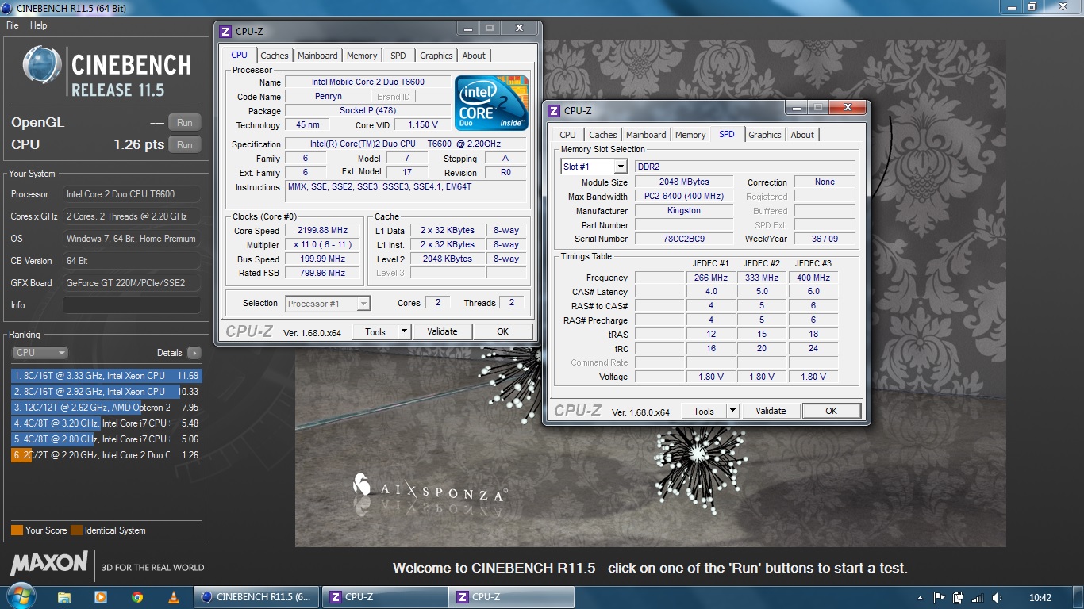Launch VLC media player from taskbar
This screenshot has height=609, width=1084.
click(x=174, y=597)
